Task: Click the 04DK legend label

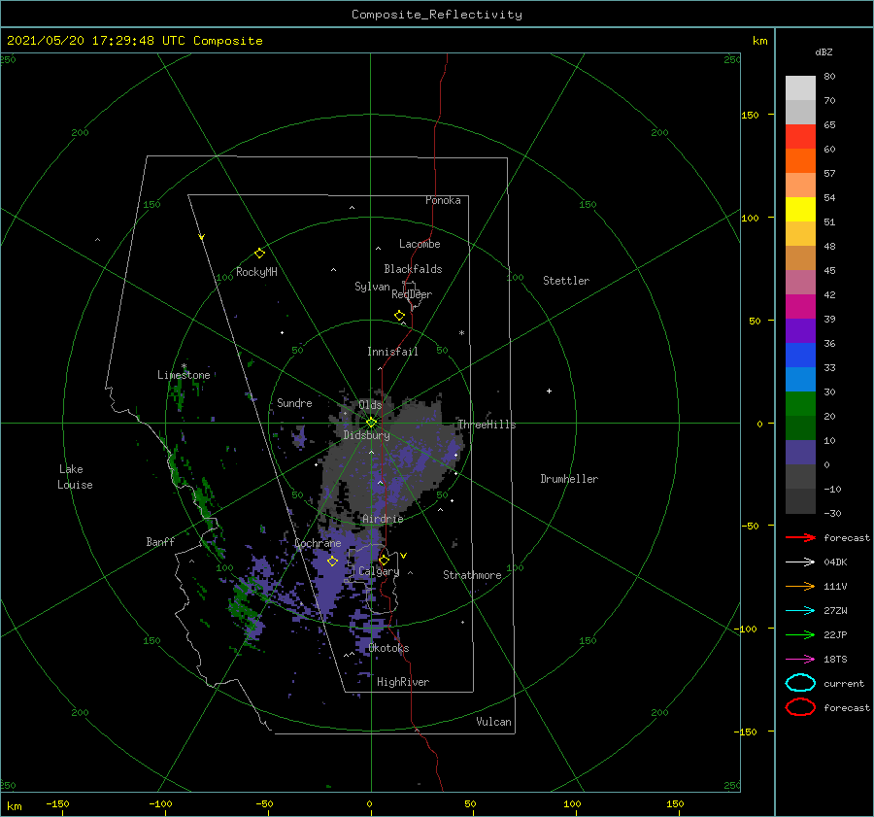Action: [835, 562]
